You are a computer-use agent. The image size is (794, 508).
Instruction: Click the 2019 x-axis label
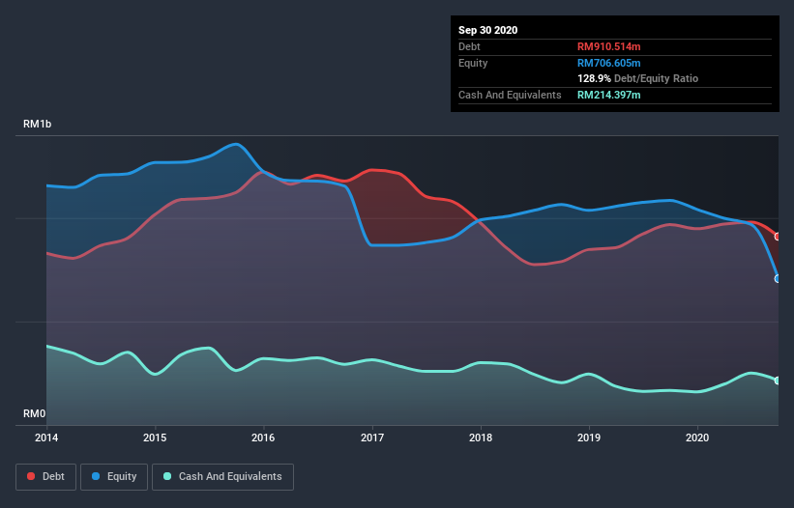pos(589,437)
